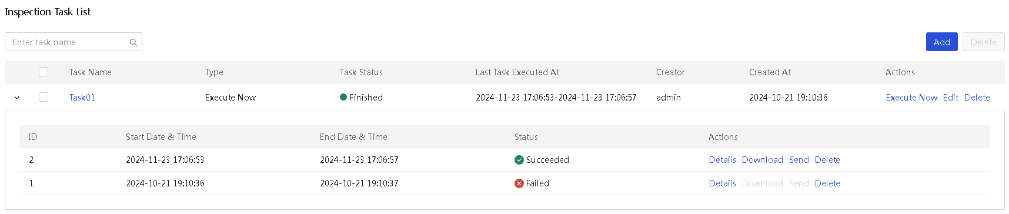This screenshot has width=1009, height=214.
Task: Open the Task01 task link
Action: [x=82, y=98]
